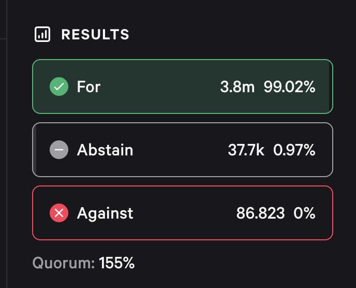Click the red X icon for Against
This screenshot has width=356, height=288.
[x=59, y=213]
